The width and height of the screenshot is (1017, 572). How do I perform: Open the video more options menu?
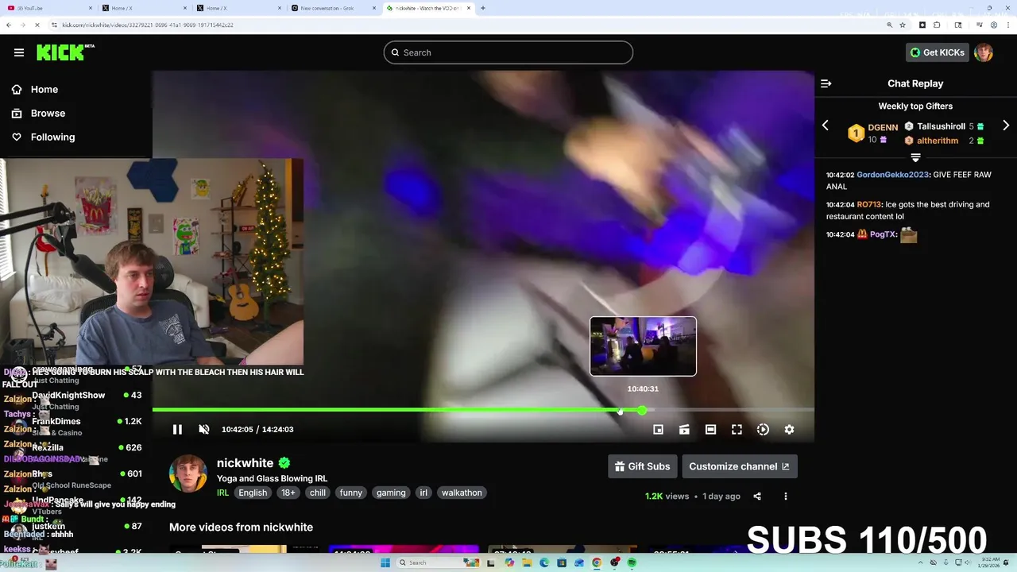(786, 497)
